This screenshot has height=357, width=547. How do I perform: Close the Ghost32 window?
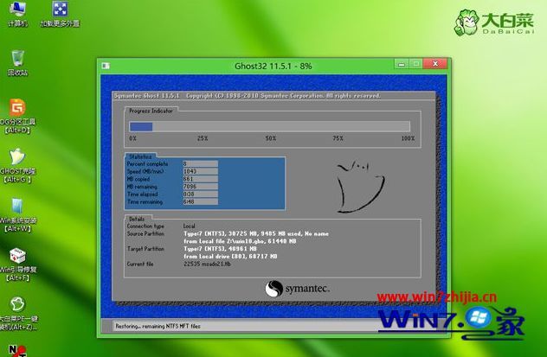pos(435,64)
